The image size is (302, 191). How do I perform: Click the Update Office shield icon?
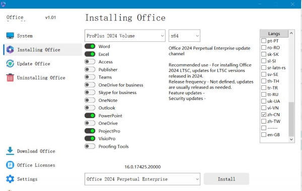pos(10,64)
